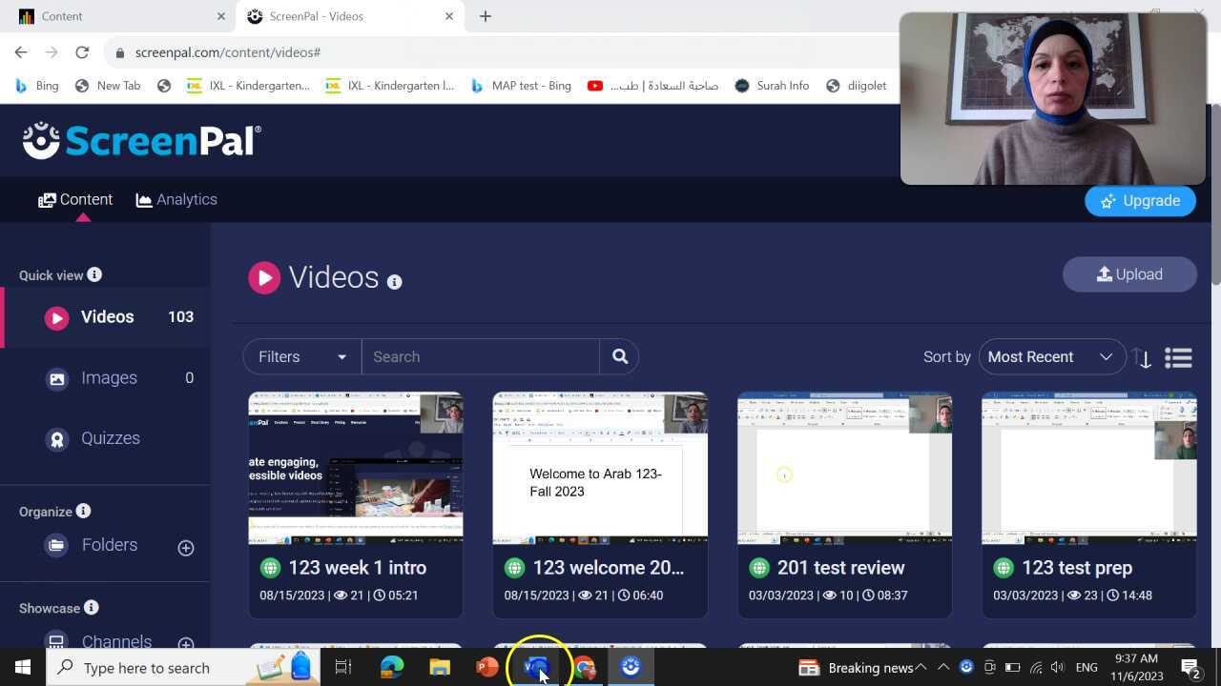
Task: Click the ScreenPal logo
Action: (x=141, y=141)
